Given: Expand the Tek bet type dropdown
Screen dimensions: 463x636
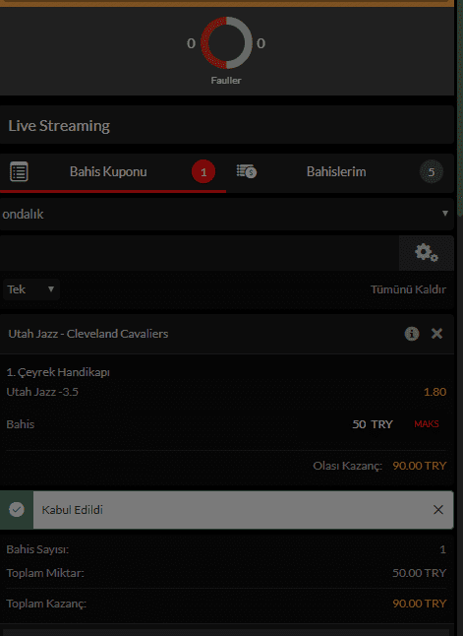Looking at the screenshot, I should tap(31, 289).
